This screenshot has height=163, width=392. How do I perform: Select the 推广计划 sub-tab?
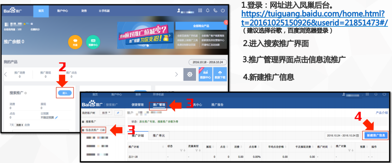click(137, 135)
